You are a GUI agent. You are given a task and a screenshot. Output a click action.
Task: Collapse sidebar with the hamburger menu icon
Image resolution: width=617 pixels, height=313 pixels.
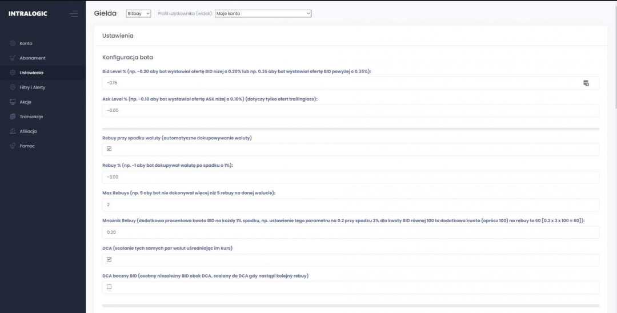click(73, 14)
